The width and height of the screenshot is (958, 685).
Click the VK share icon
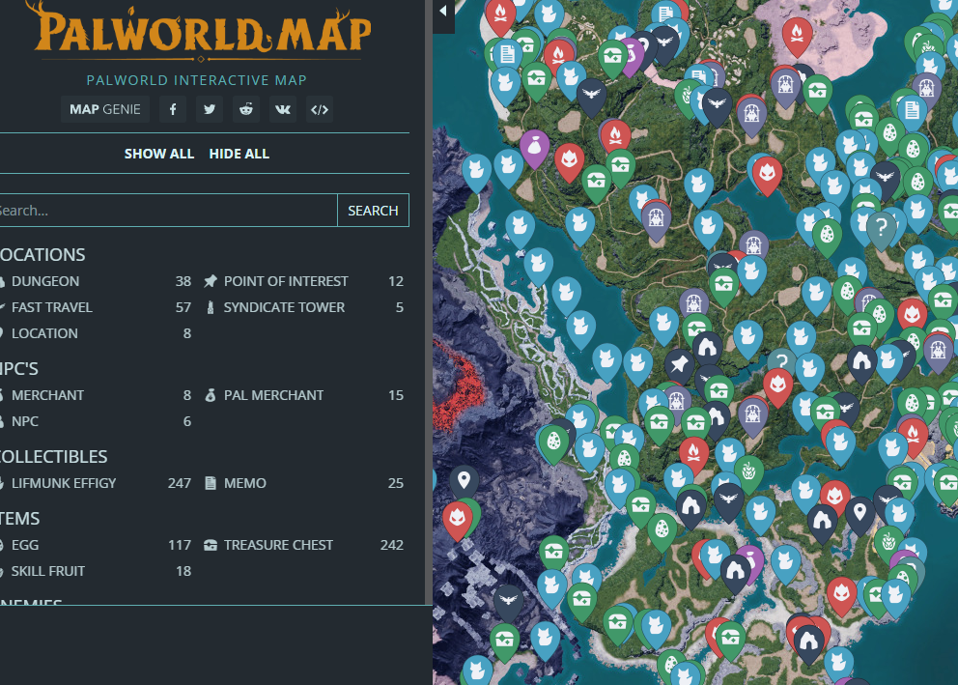coord(283,109)
